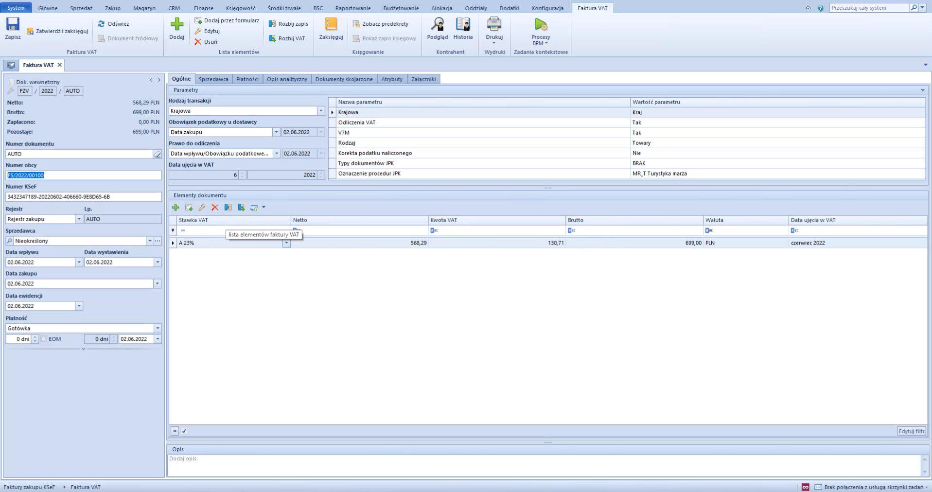Image resolution: width=932 pixels, height=492 pixels.
Task: Open Zobacz predekrety
Action: click(x=380, y=24)
